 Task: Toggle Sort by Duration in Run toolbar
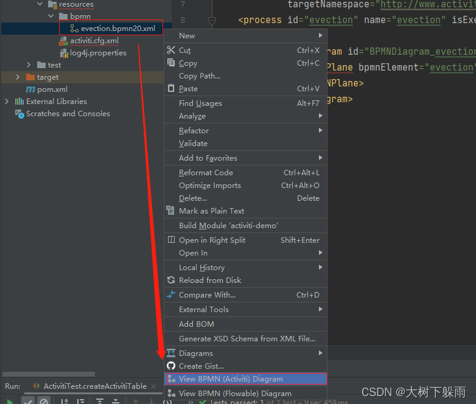click(x=81, y=402)
